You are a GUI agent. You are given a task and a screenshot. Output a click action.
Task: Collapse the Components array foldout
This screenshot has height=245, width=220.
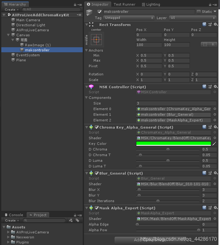86,98
